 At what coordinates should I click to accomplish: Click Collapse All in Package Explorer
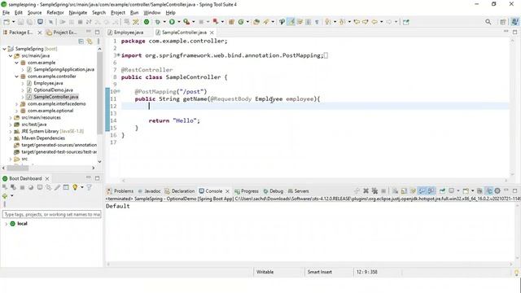pyautogui.click(x=81, y=42)
